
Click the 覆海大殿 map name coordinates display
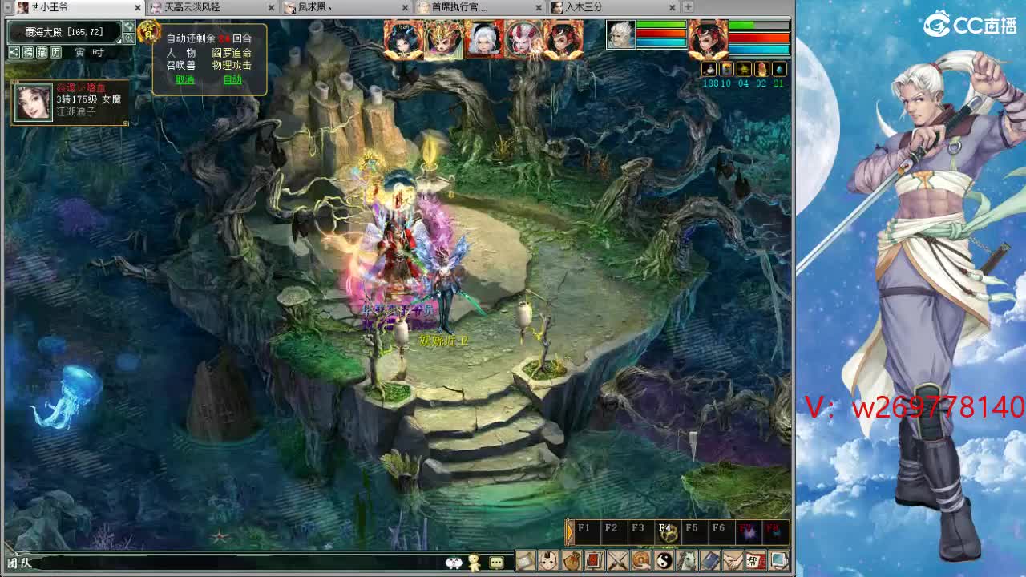pyautogui.click(x=63, y=32)
